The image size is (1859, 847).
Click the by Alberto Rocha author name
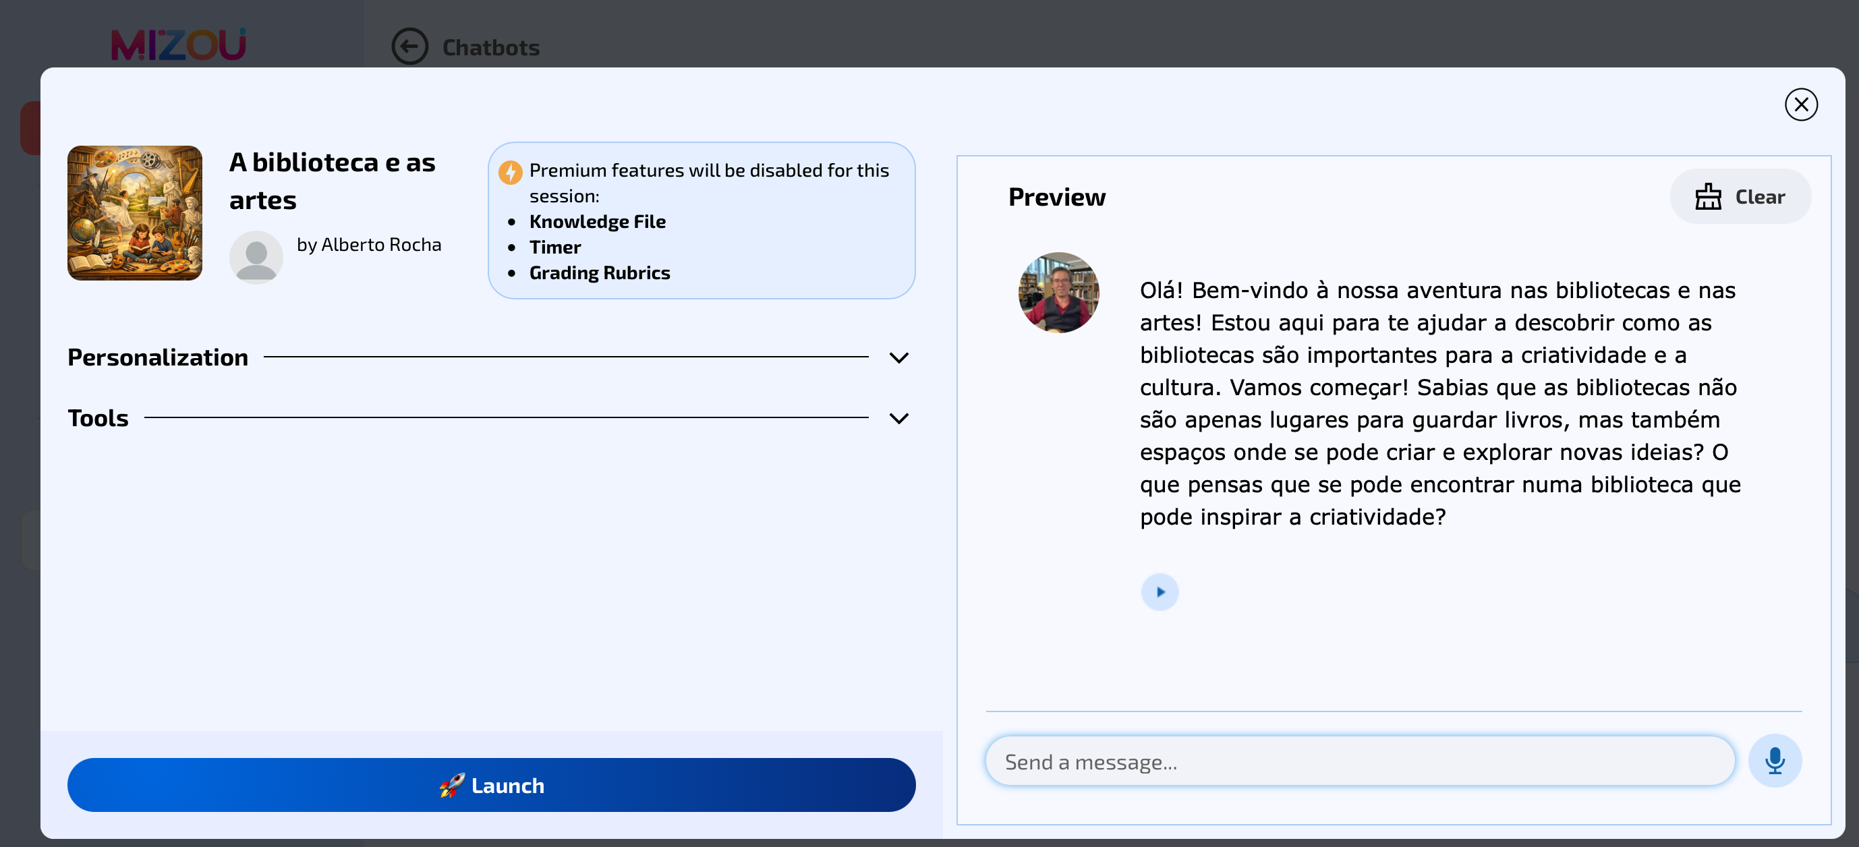click(369, 245)
